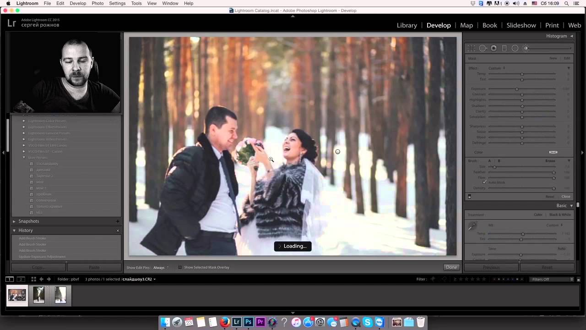
Task: Toggle adjustment brush panel on/off switch
Action: click(469, 197)
